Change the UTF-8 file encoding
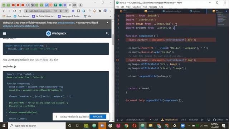 183,120
